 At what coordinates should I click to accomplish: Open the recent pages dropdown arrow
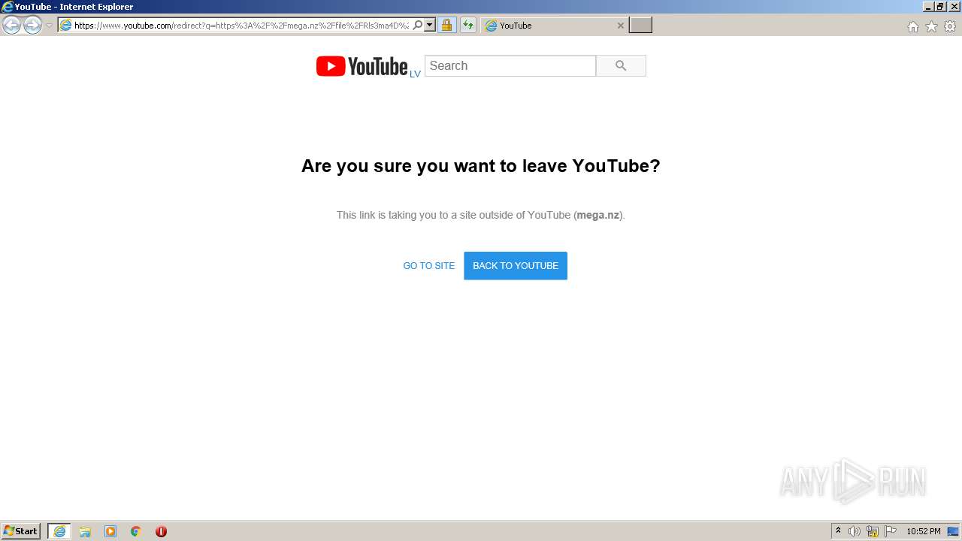click(x=50, y=26)
